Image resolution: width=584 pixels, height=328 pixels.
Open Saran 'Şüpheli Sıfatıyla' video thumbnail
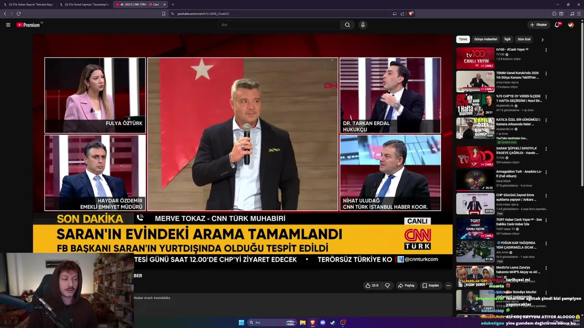[475, 157]
